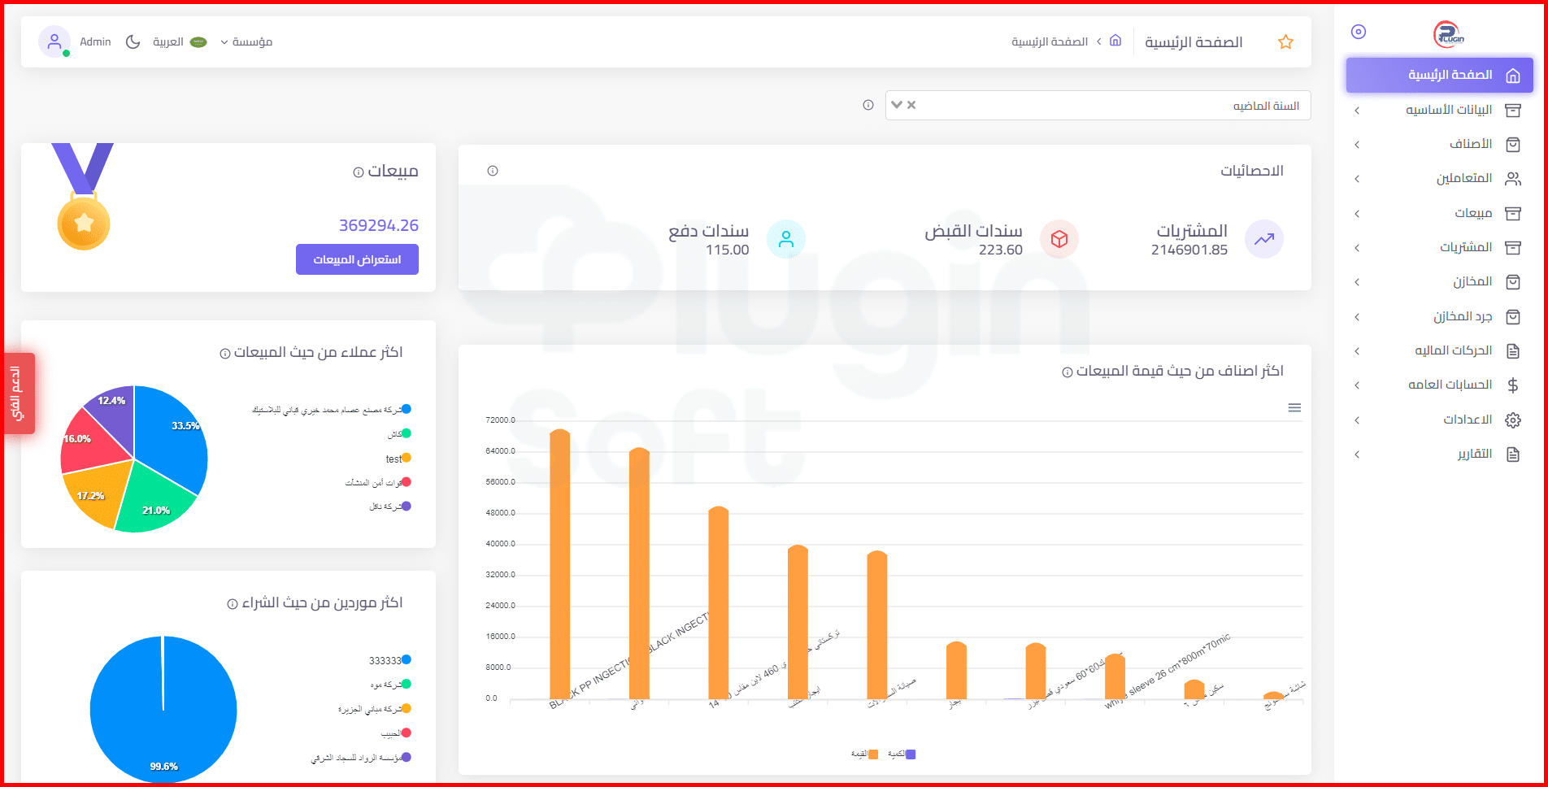Click the home icon in breadcrumb
Image resolution: width=1548 pixels, height=787 pixels.
(x=1115, y=41)
